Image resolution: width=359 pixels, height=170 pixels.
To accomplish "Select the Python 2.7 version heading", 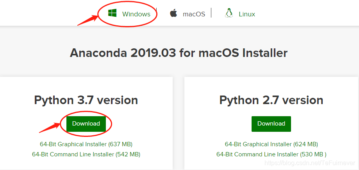I will 271,100.
